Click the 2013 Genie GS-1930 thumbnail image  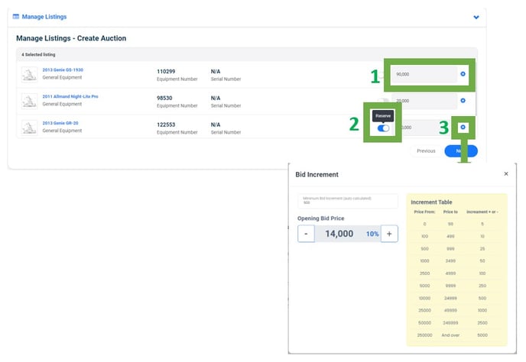point(30,74)
